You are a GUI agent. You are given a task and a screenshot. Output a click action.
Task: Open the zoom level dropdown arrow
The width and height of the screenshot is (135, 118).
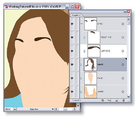click(x=15, y=109)
